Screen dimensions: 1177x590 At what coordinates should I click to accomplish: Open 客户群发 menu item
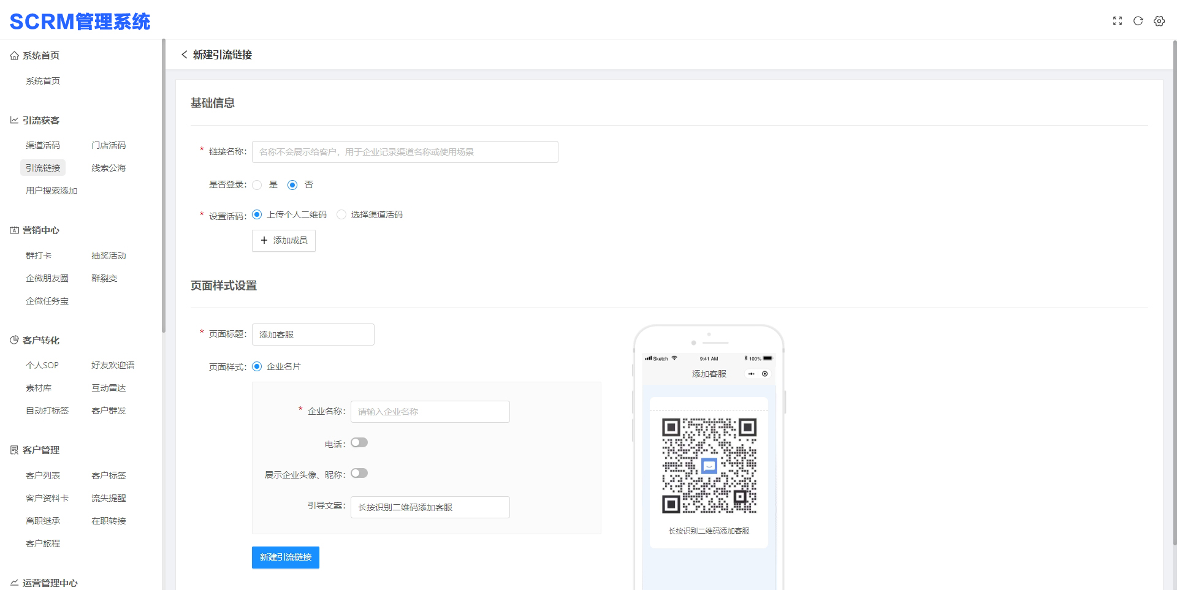(x=109, y=410)
